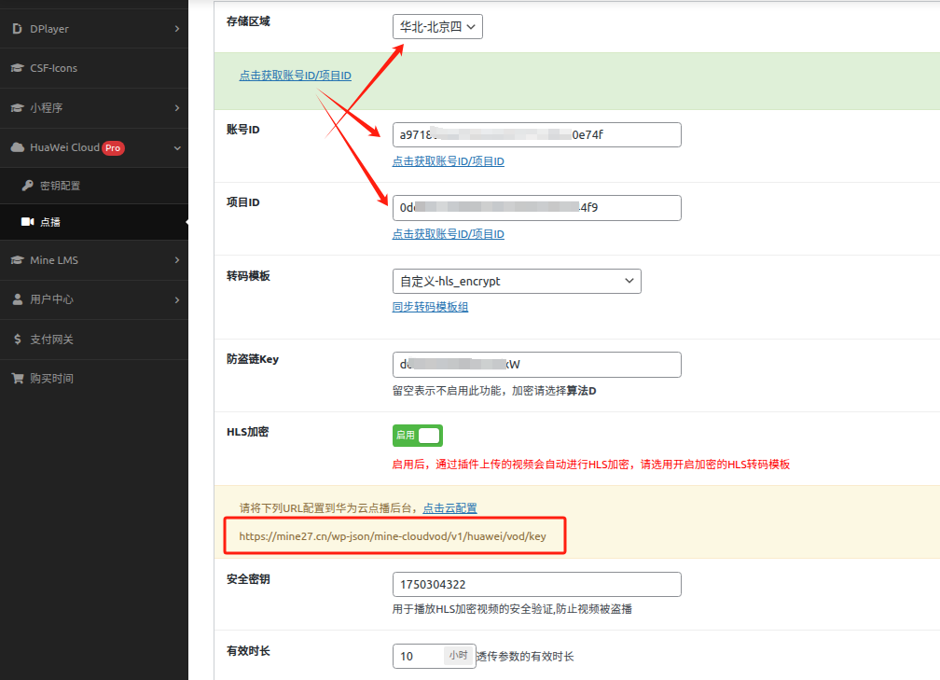The height and width of the screenshot is (680, 940).
Task: Disable the HLS加密 启用 toggle
Action: [x=417, y=435]
